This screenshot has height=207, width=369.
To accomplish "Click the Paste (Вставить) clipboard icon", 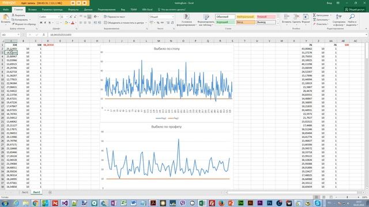I will tap(6, 17).
